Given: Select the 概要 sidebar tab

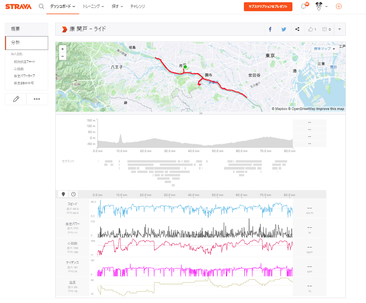Looking at the screenshot, I should pyautogui.click(x=26, y=29).
